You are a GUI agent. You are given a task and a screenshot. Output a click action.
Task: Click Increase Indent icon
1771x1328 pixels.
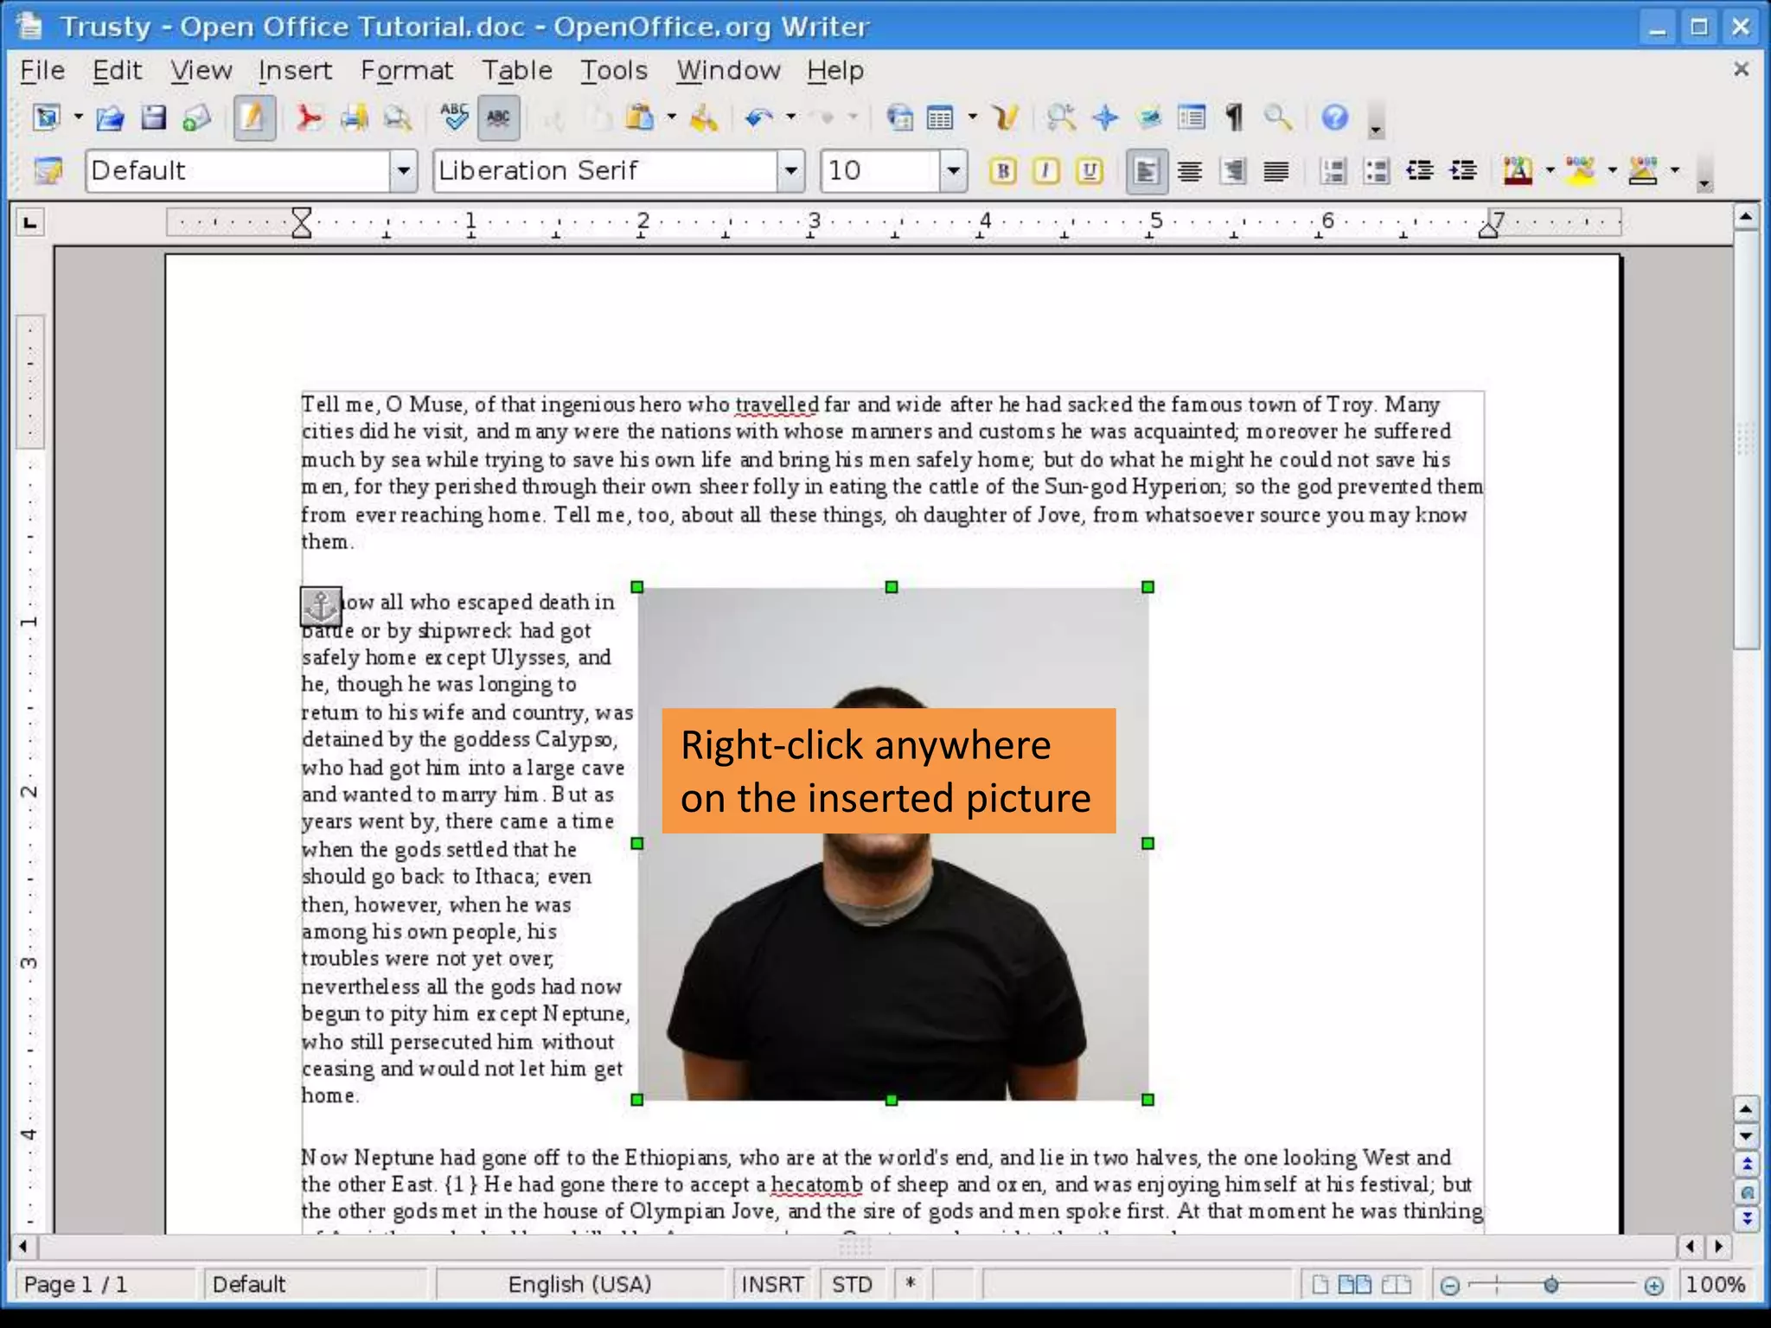1463,170
